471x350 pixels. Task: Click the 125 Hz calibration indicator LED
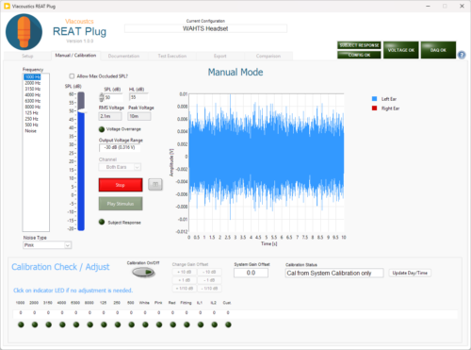click(104, 325)
